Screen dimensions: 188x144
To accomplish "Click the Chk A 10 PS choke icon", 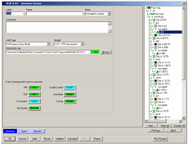I will click(x=154, y=75).
